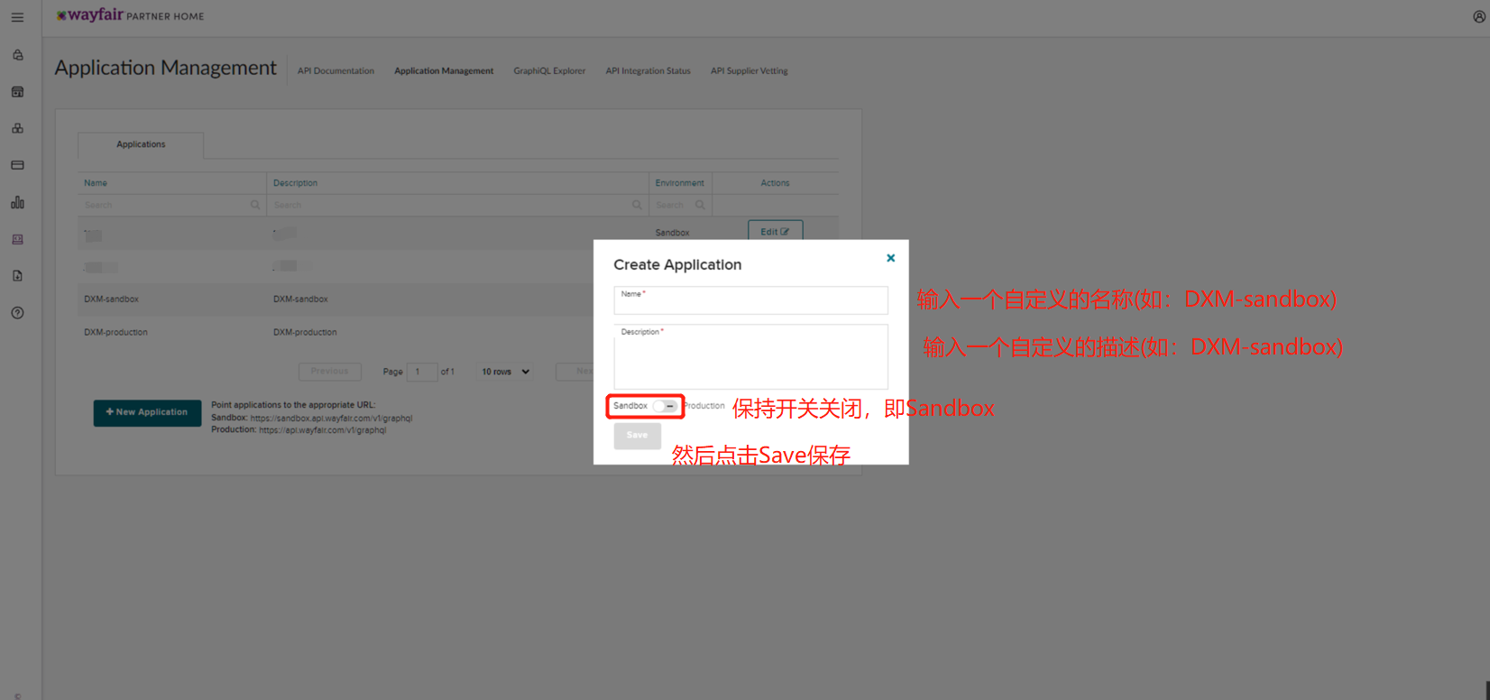Click the New Application button

pos(147,412)
